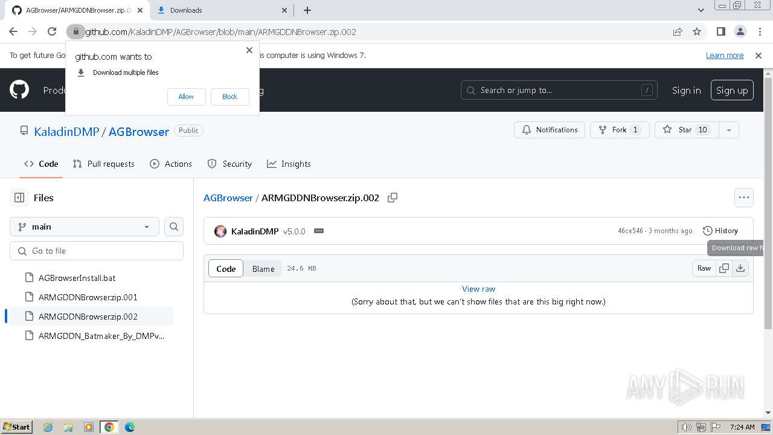This screenshot has height=435, width=773.
Task: Open the Insights tab
Action: coord(289,164)
